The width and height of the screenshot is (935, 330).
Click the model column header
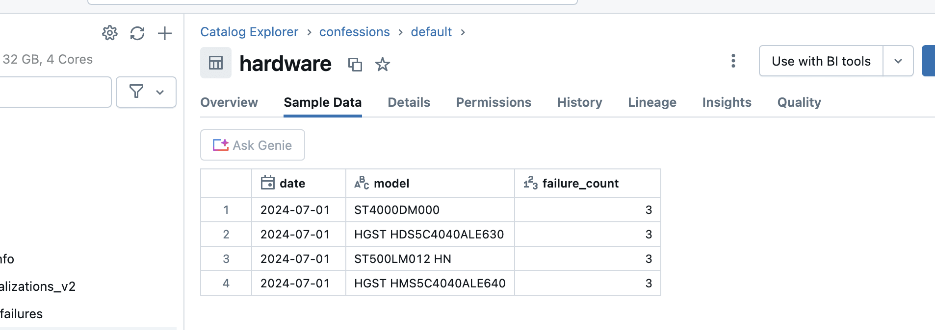430,183
